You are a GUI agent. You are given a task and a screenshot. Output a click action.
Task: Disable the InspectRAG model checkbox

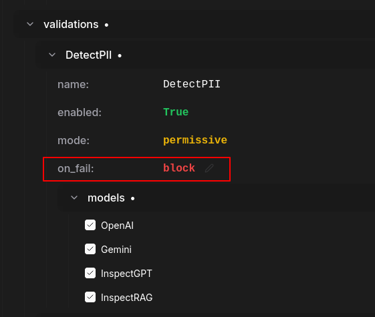[90, 297]
